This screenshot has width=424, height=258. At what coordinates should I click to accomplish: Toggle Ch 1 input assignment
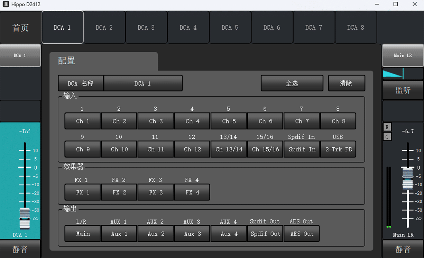[83, 121]
